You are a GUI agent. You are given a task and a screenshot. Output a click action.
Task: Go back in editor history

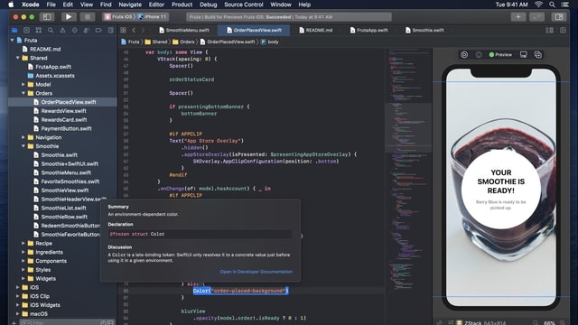pyautogui.click(x=134, y=30)
